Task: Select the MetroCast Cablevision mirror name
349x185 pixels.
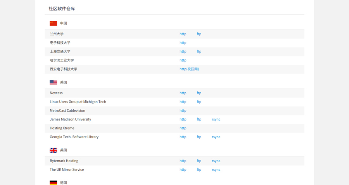Action: tap(67, 110)
